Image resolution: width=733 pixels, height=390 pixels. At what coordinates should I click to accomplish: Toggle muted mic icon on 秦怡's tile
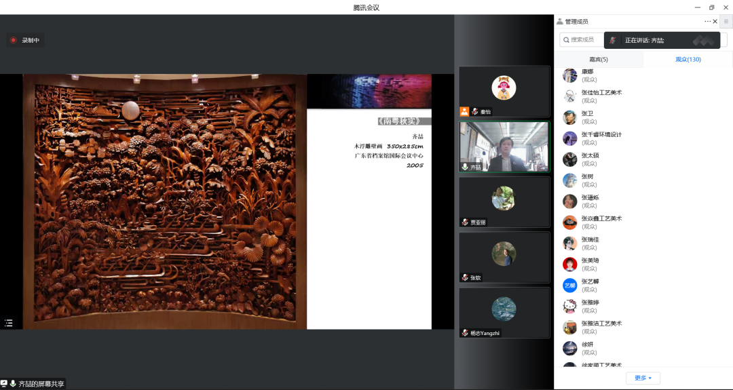475,111
